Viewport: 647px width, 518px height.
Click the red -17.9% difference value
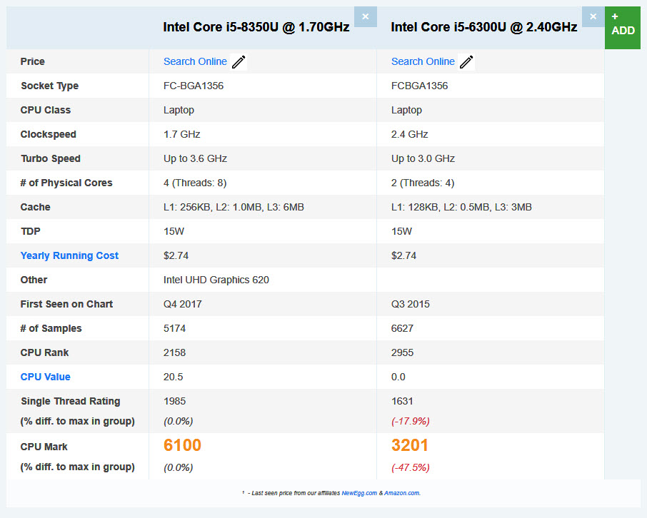pos(410,421)
